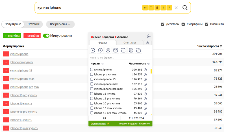Image resolution: width=226 pixels, height=133 pixels.
Task: Check the box for iphone 16 купить
Action: coord(92,94)
